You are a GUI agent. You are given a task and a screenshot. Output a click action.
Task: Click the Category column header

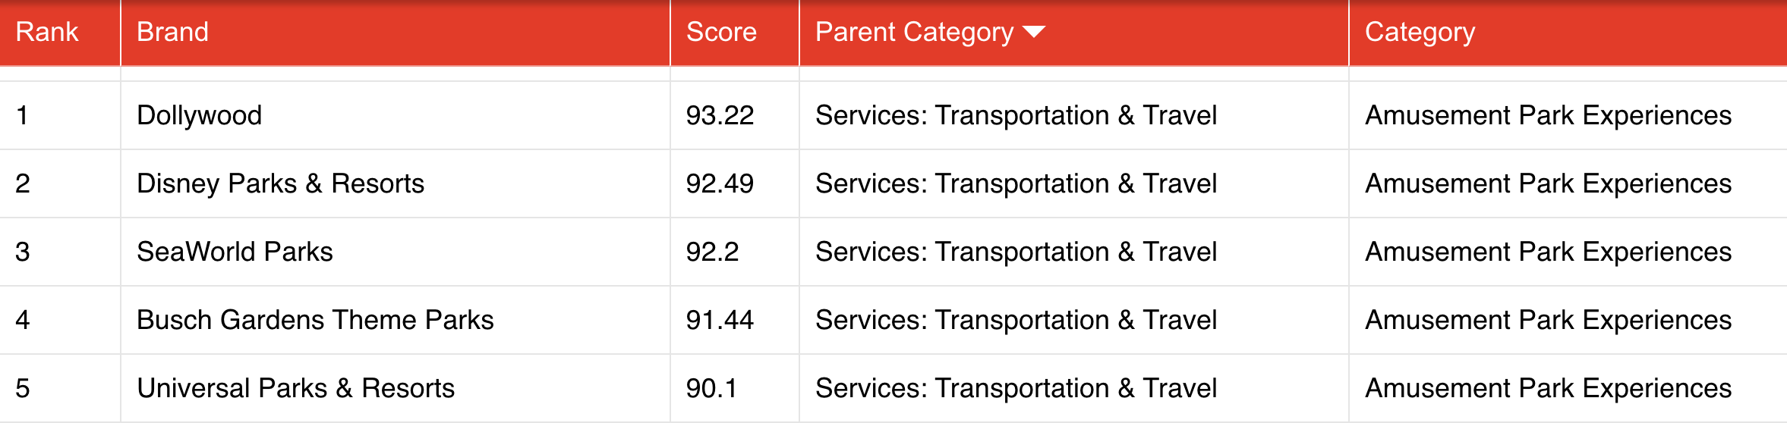(1420, 32)
